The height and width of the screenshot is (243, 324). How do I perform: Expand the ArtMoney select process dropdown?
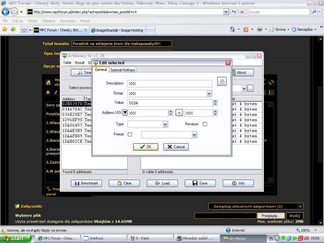pyautogui.click(x=244, y=89)
